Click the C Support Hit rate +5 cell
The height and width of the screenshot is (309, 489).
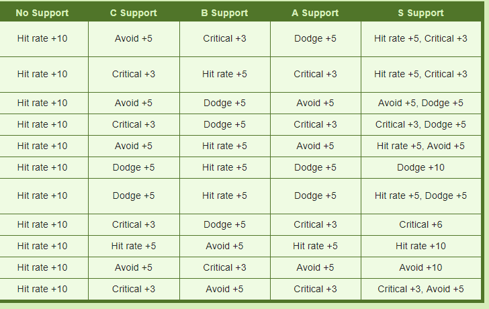134,247
